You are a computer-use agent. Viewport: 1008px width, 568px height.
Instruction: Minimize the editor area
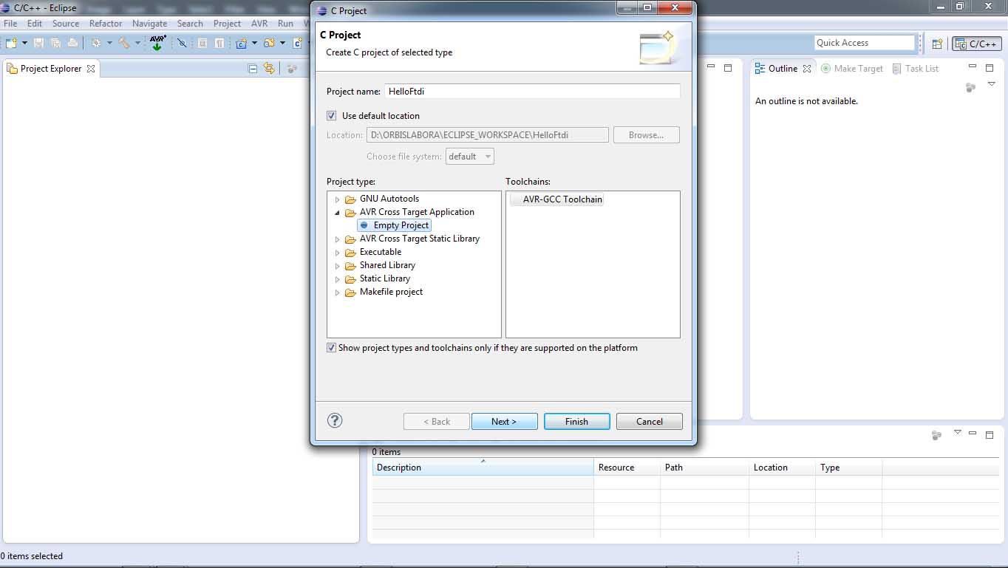(711, 68)
